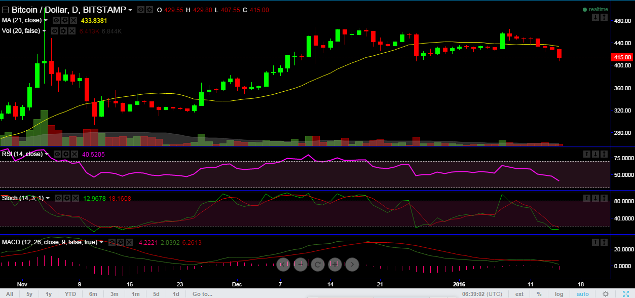Toggle ext extended hours mode
635x298 pixels.
click(519, 294)
